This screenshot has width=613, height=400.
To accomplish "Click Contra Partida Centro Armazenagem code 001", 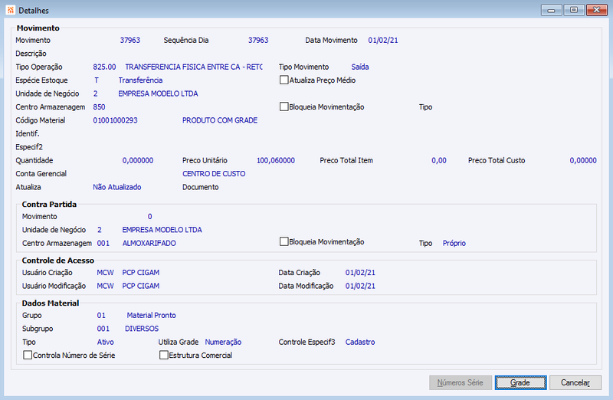I will tap(103, 243).
